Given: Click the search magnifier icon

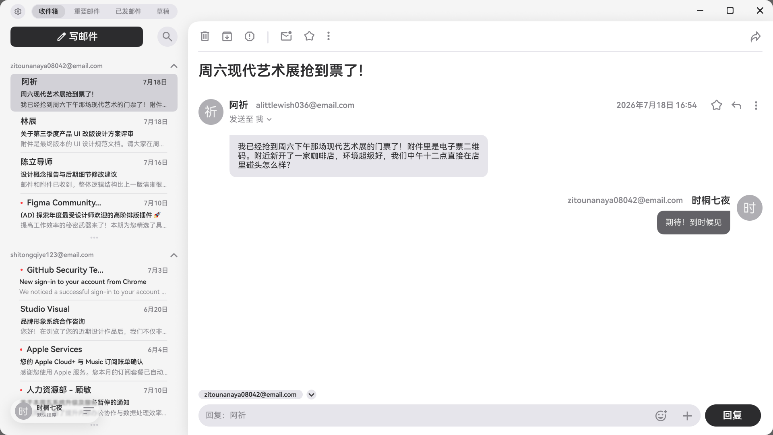Looking at the screenshot, I should 167,37.
